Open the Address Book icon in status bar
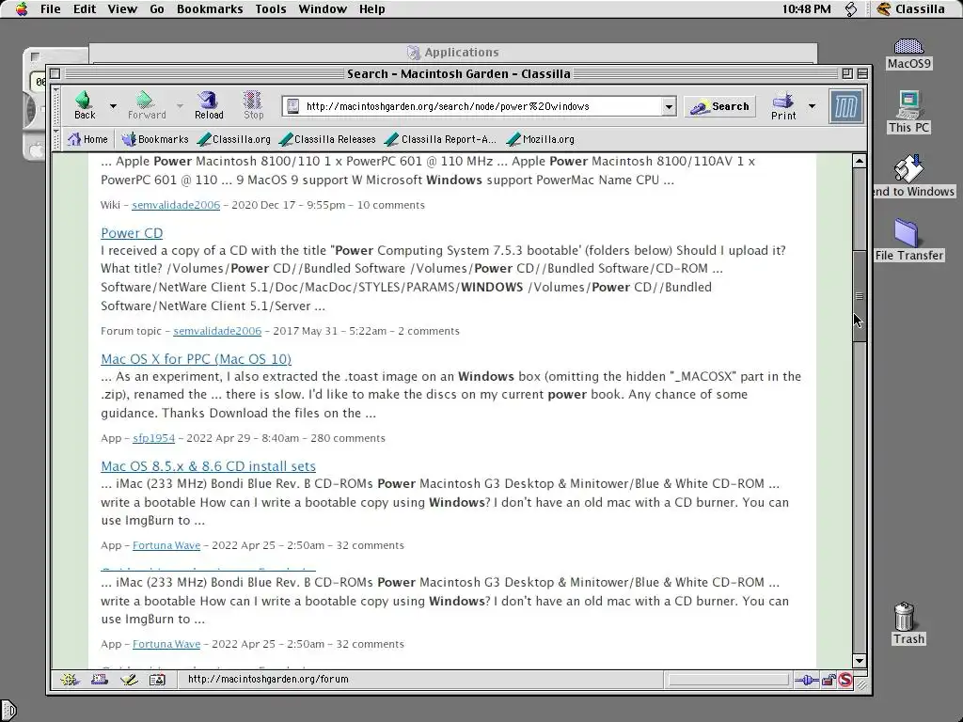This screenshot has width=963, height=722. pos(158,679)
